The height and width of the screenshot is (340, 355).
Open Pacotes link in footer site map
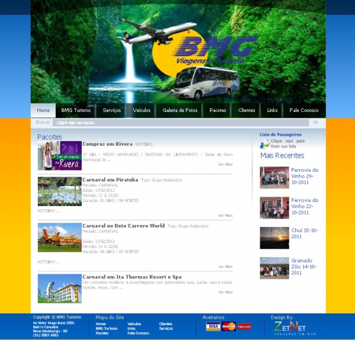point(102,333)
